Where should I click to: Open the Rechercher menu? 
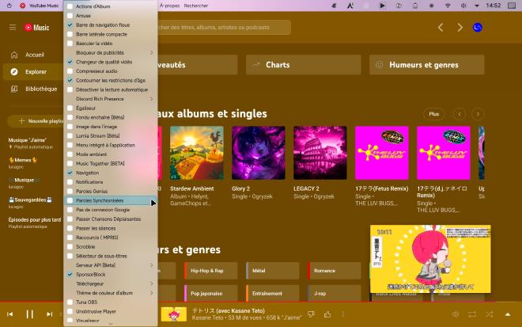pyautogui.click(x=196, y=6)
